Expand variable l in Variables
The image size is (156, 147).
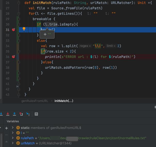click(13, 133)
